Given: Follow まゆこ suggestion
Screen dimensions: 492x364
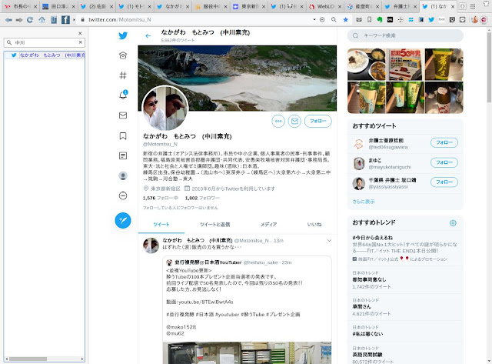Looking at the screenshot, I should pos(444,162).
